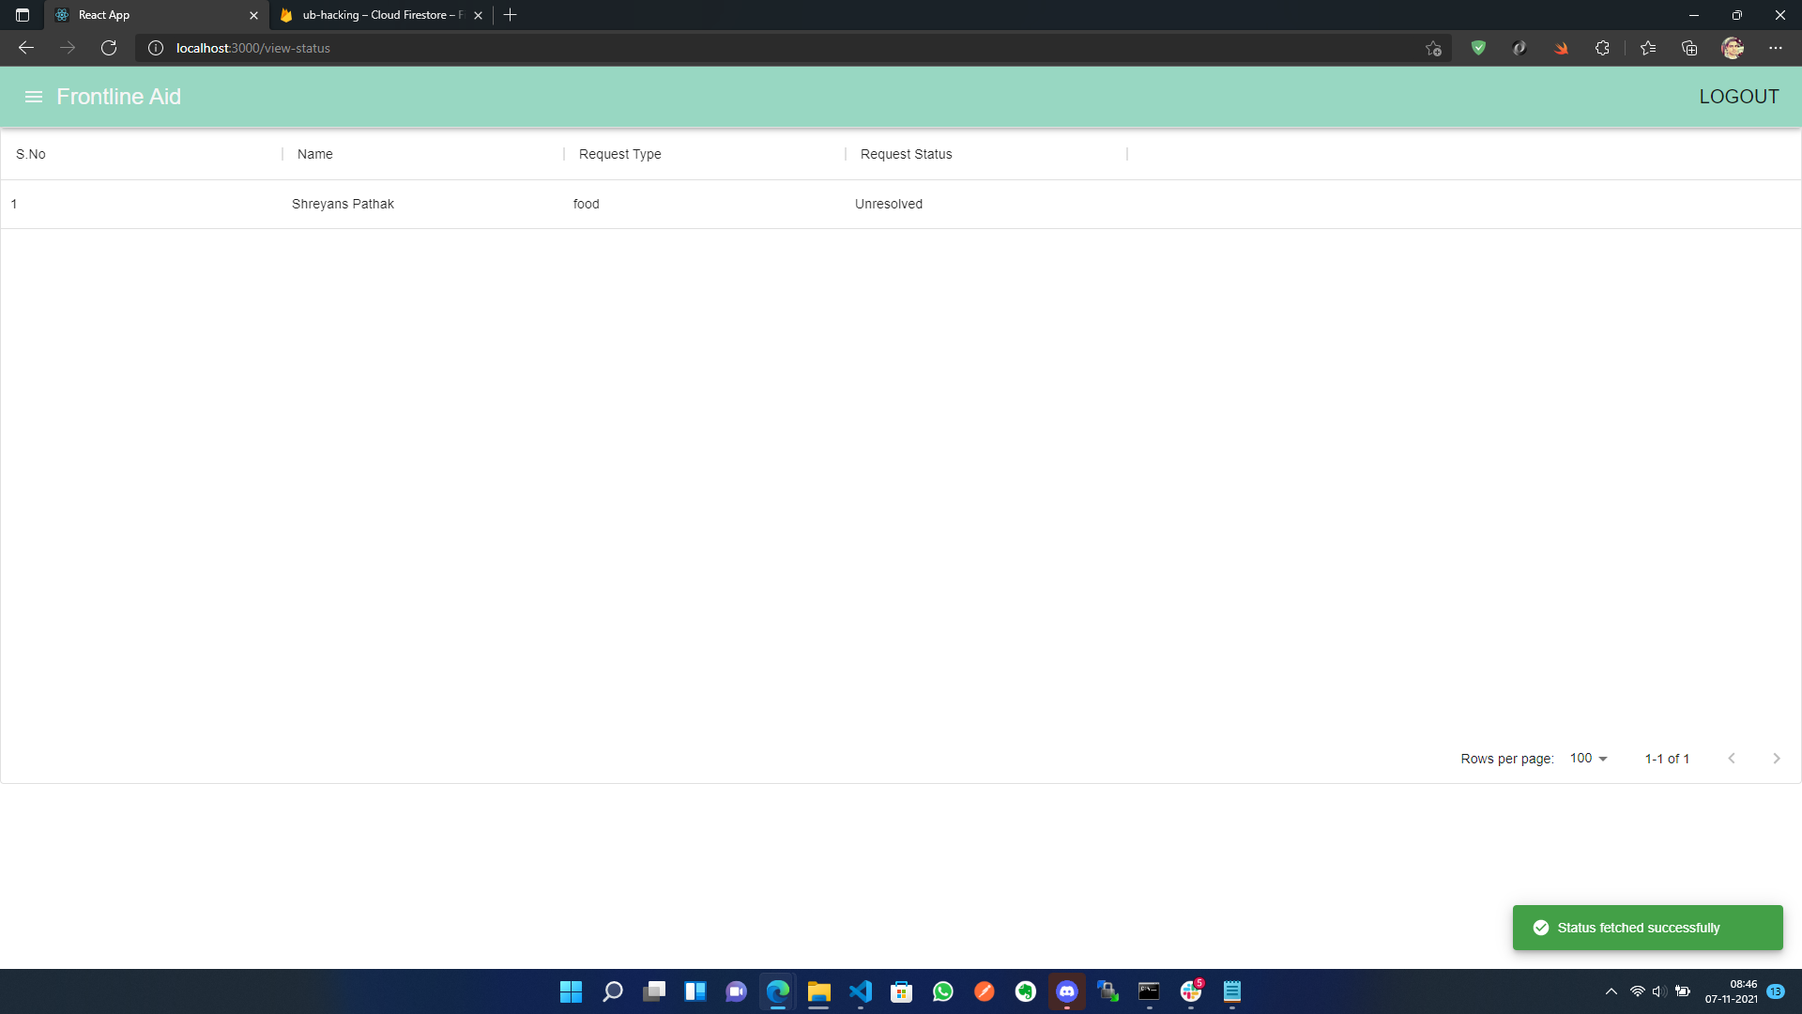Image resolution: width=1802 pixels, height=1014 pixels.
Task: Show hidden system tray icons chevron
Action: 1611,991
